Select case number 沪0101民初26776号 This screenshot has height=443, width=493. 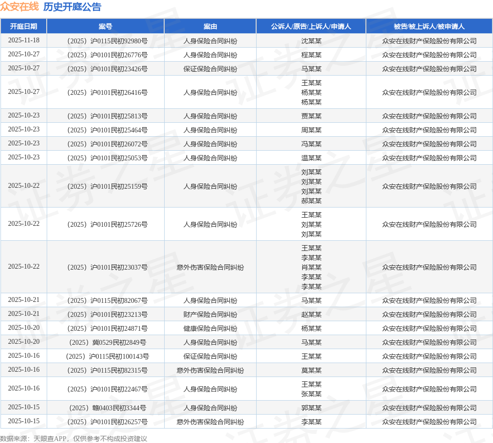click(x=107, y=55)
